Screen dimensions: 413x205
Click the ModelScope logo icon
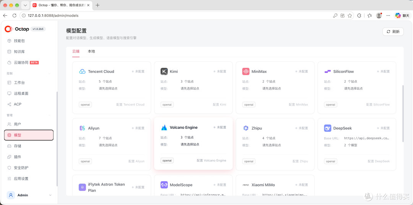pyautogui.click(x=164, y=185)
